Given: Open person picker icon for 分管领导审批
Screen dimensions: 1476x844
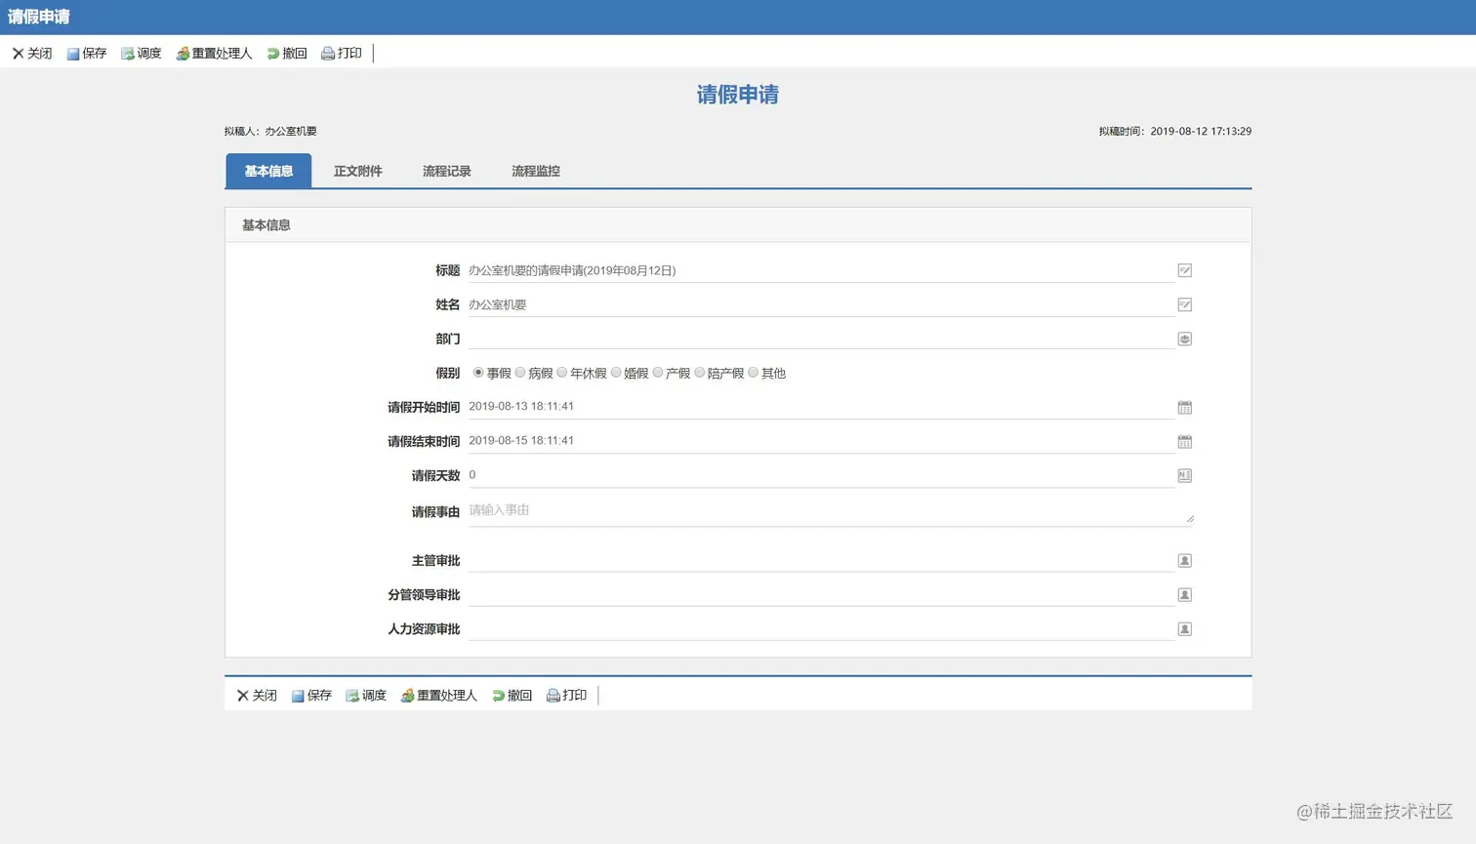Looking at the screenshot, I should 1184,594.
